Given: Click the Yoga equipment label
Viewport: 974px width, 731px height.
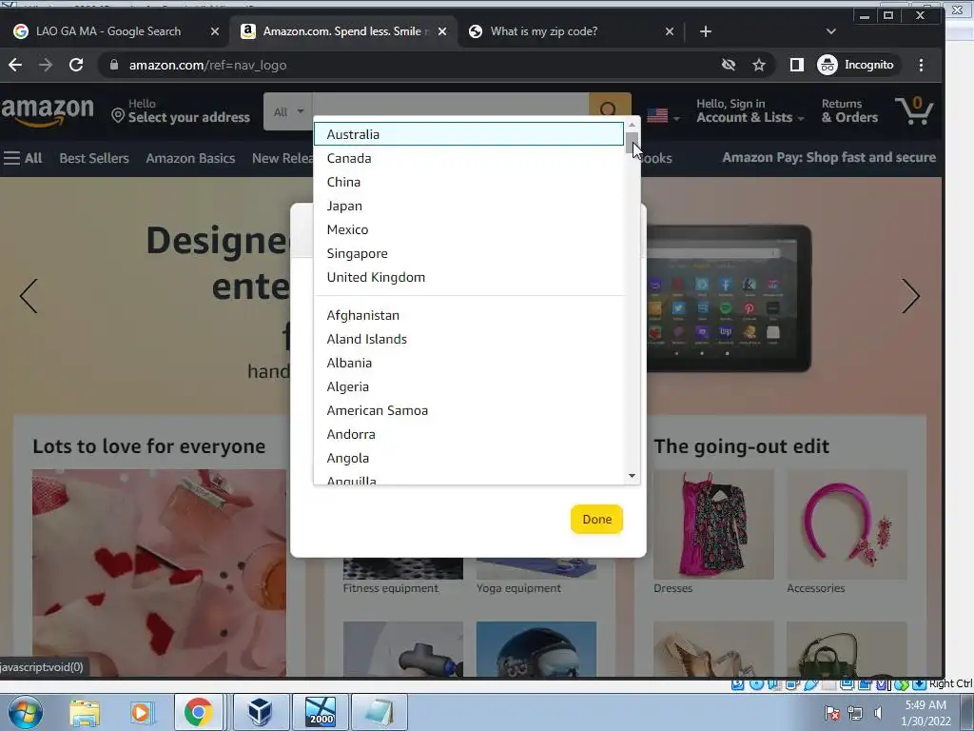Looking at the screenshot, I should coord(518,588).
